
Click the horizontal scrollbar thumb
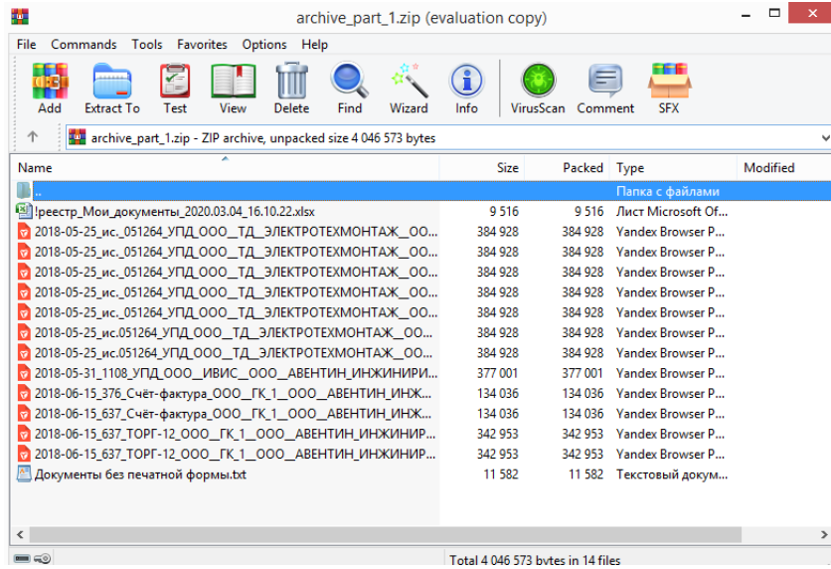(x=386, y=534)
